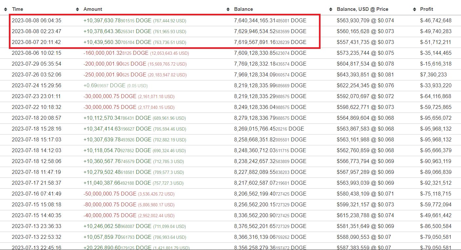Screen dimensions: 461x250
Task: Click balance 7,640,344,165.31 DOGE
Action: [270, 20]
